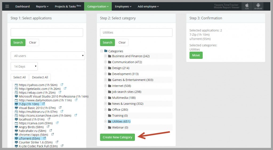
Task: Open Visual Basic 2010 external link icon
Action: click(60, 108)
